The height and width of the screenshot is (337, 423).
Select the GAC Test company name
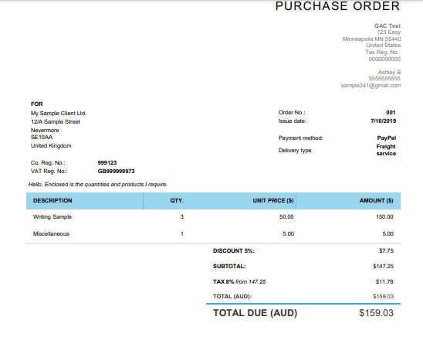pos(387,26)
